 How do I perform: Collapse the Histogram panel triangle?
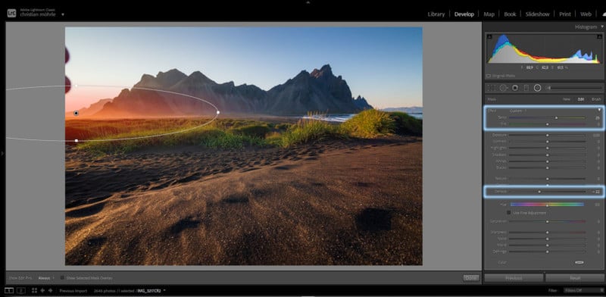pos(601,27)
